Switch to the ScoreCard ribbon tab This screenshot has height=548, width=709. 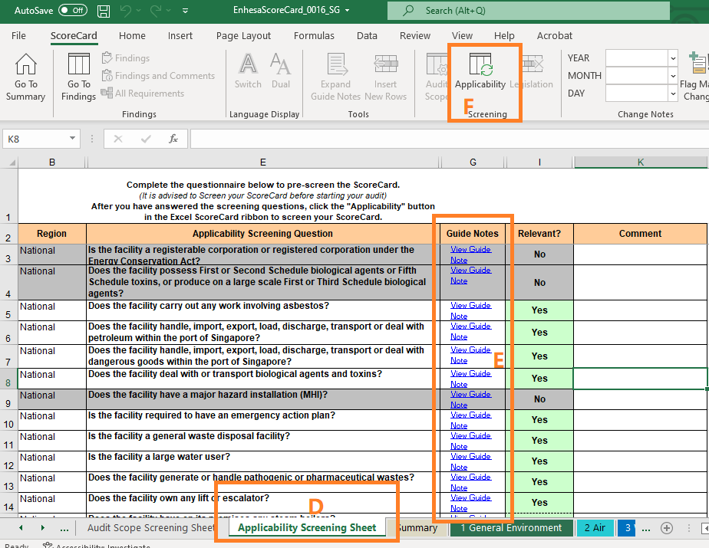click(x=74, y=35)
